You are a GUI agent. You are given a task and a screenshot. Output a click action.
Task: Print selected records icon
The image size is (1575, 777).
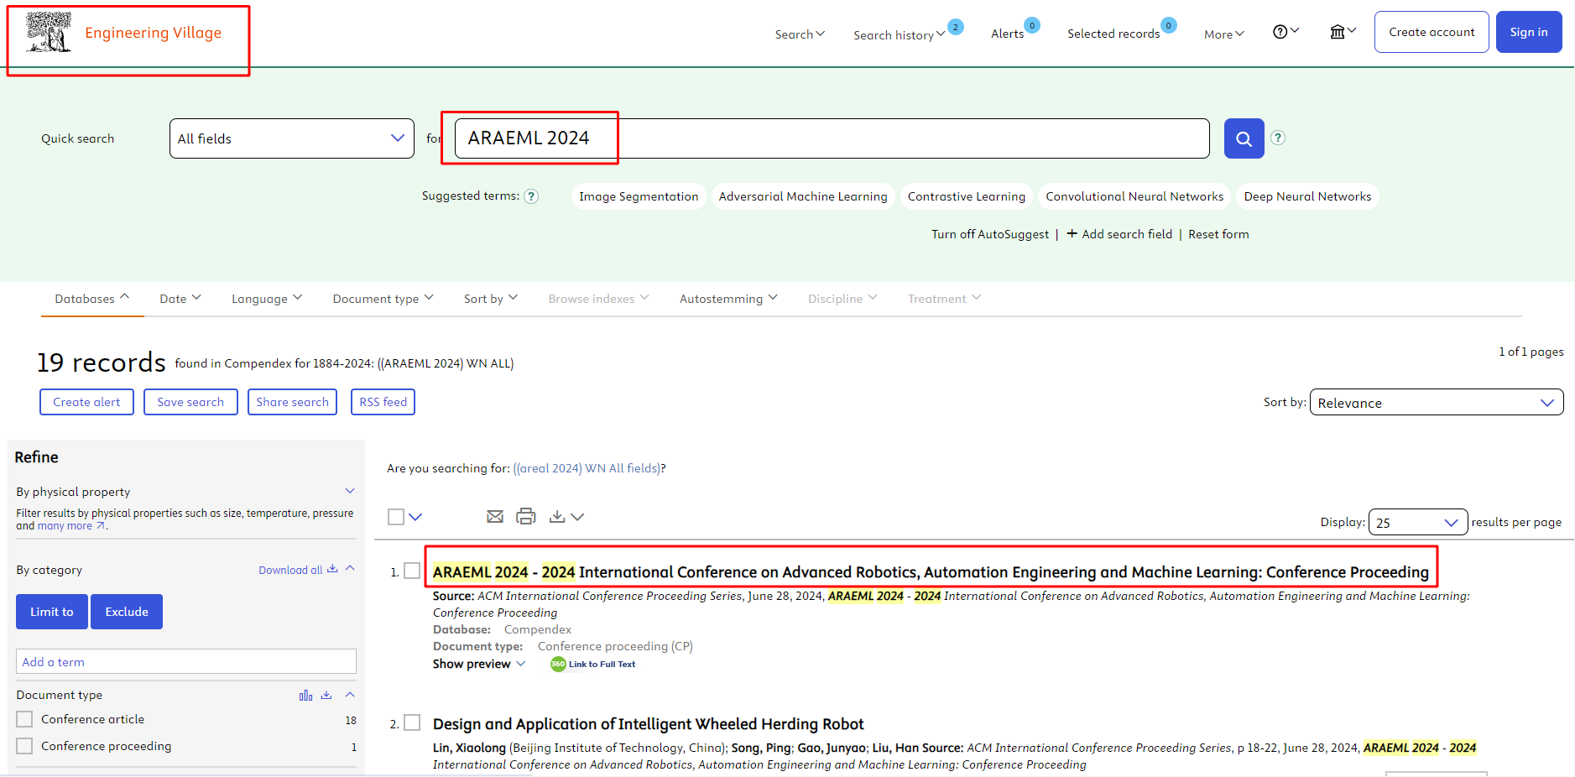pyautogui.click(x=526, y=517)
